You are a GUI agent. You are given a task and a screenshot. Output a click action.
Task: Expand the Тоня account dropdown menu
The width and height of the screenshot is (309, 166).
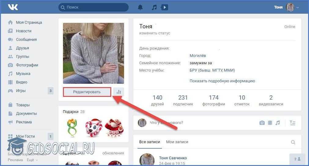coord(297,7)
